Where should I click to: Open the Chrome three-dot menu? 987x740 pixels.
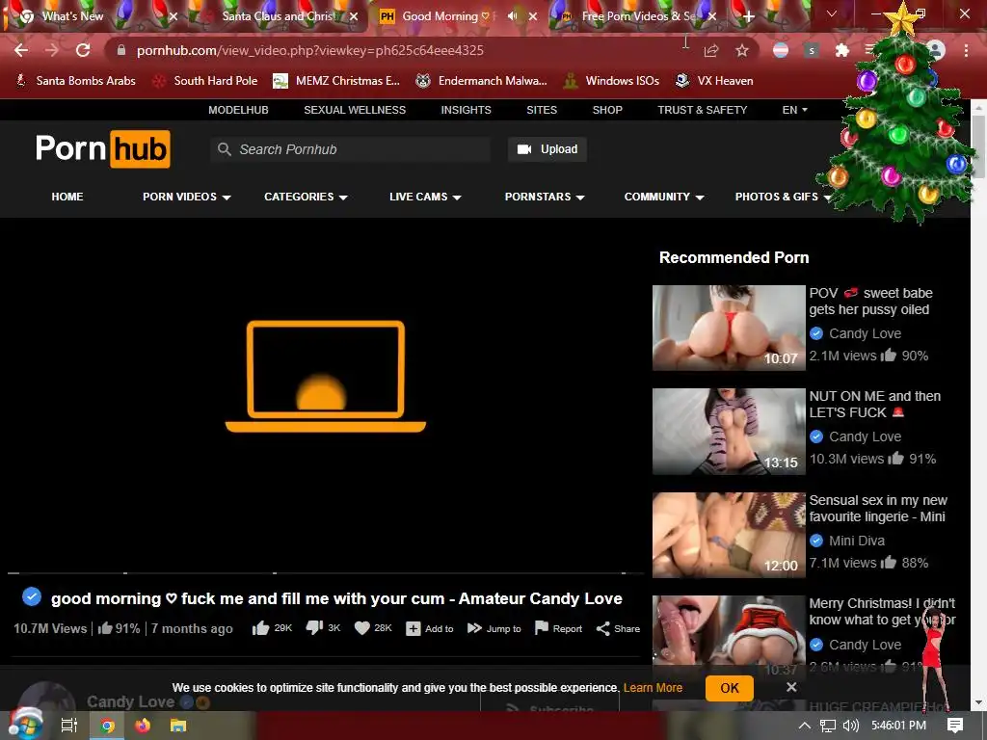[966, 50]
